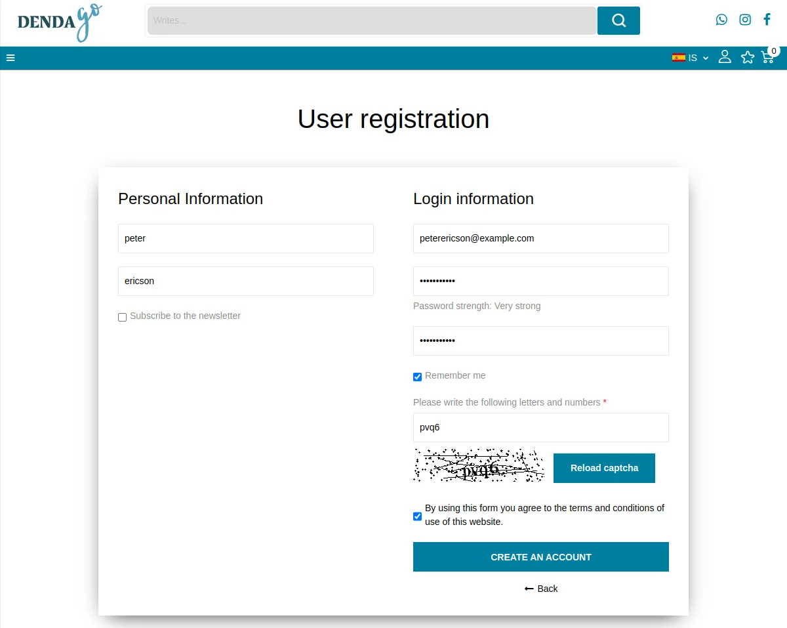Screen dimensions: 787x628
Task: Toggle the terms and conditions checkbox
Action: tap(418, 516)
